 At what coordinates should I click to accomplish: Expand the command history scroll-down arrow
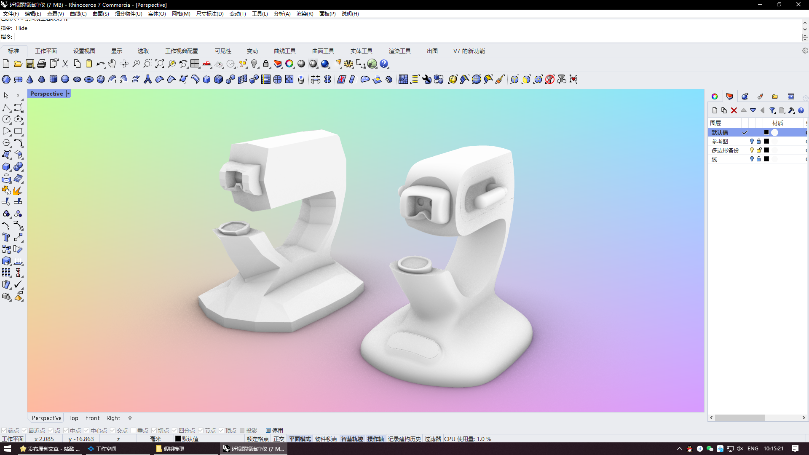(x=805, y=29)
